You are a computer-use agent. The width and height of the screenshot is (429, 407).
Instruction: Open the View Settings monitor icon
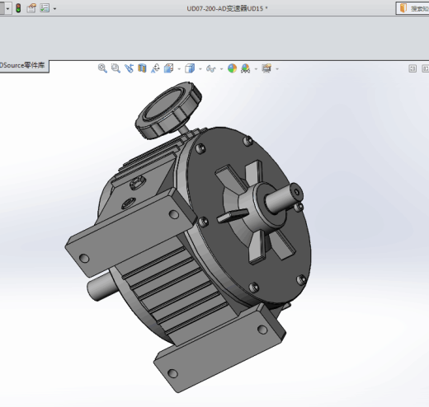click(266, 68)
